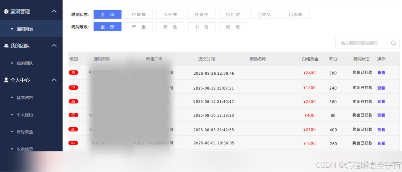This screenshot has height=172, width=402.
Task: Filter status by 已忽略
Action: 296,15
